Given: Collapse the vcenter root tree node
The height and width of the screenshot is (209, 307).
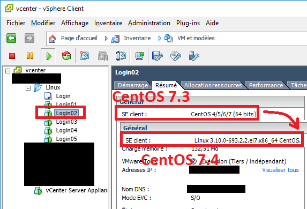Looking at the screenshot, I should point(8,71).
